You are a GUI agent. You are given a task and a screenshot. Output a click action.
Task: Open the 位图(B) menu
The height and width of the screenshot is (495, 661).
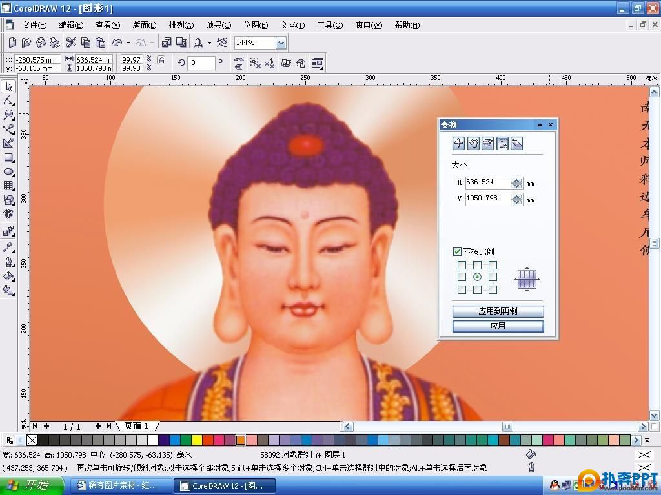(256, 25)
